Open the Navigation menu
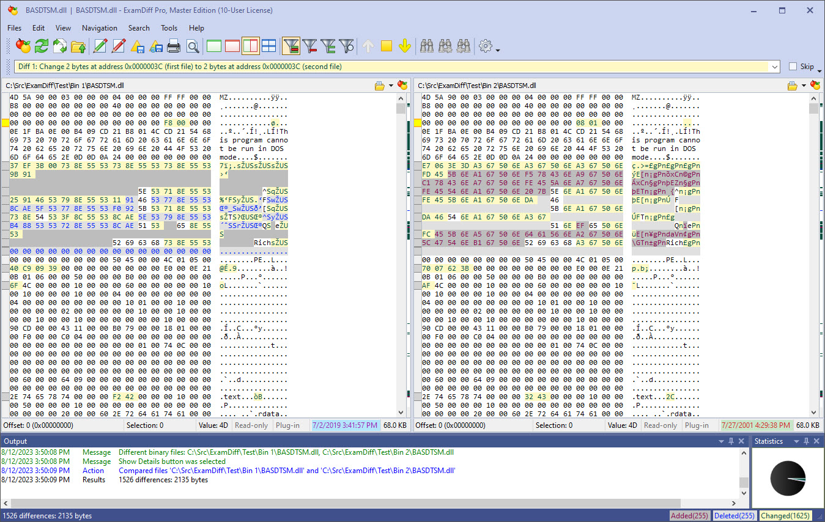The width and height of the screenshot is (825, 522). point(99,28)
